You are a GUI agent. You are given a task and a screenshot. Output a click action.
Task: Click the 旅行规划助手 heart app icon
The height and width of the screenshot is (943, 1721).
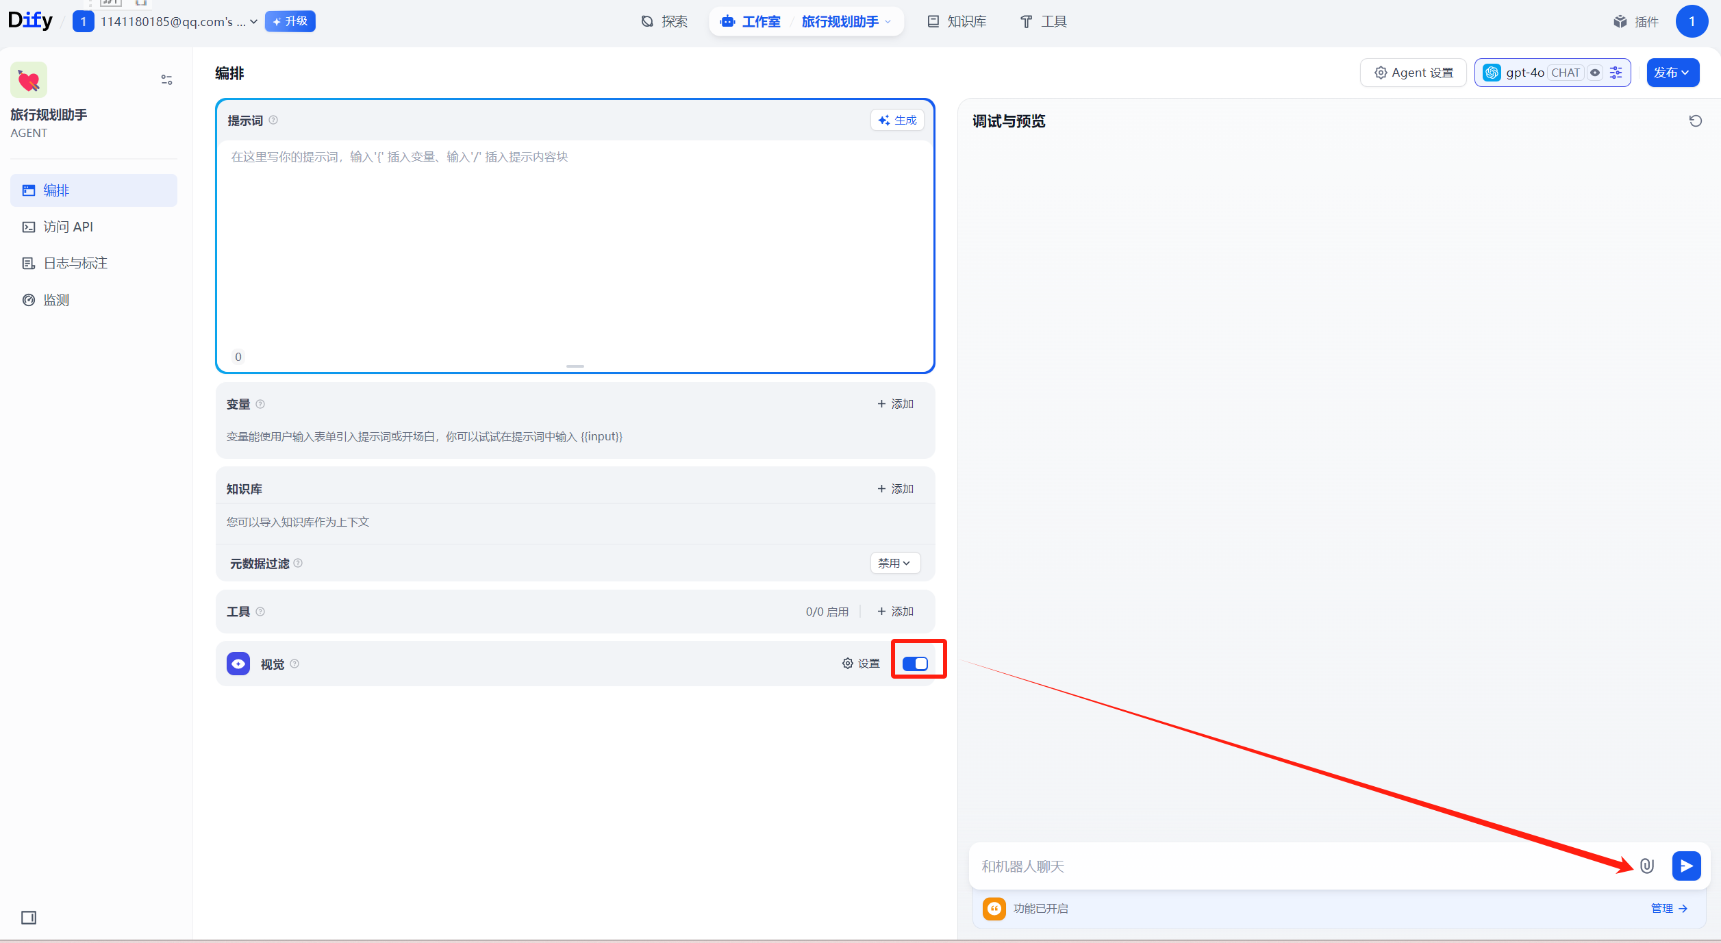tap(29, 80)
